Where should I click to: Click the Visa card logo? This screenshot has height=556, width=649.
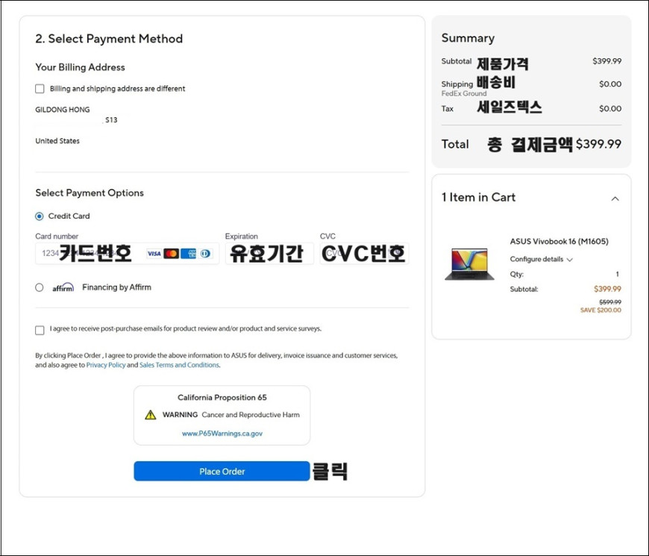point(154,253)
